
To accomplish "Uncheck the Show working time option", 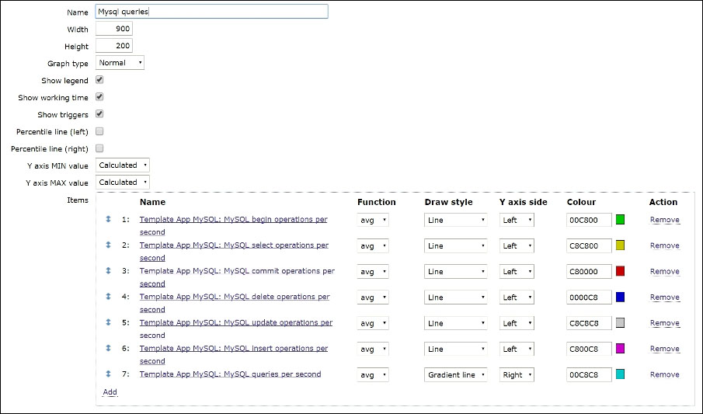I will tap(99, 97).
